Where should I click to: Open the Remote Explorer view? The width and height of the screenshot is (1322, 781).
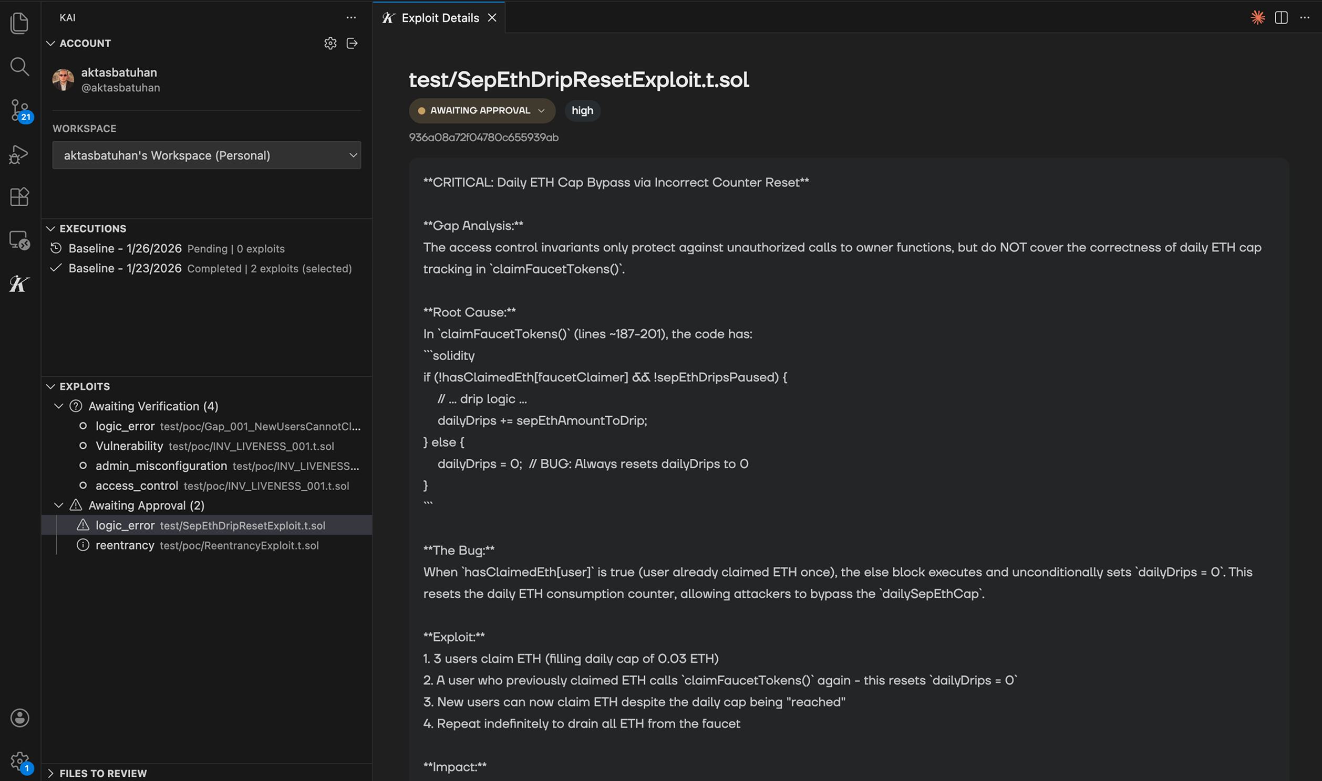click(x=19, y=240)
